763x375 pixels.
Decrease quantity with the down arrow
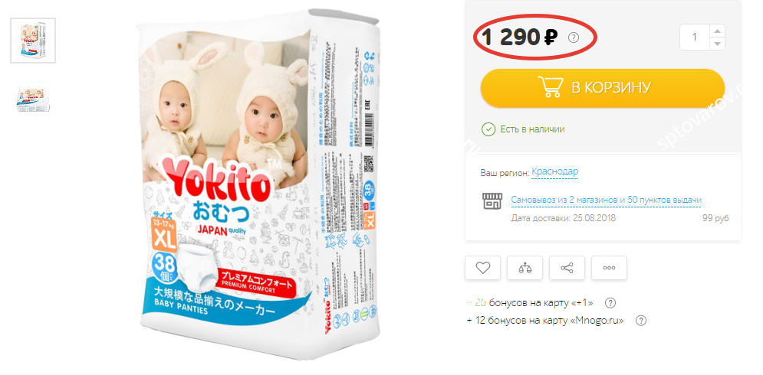[717, 44]
